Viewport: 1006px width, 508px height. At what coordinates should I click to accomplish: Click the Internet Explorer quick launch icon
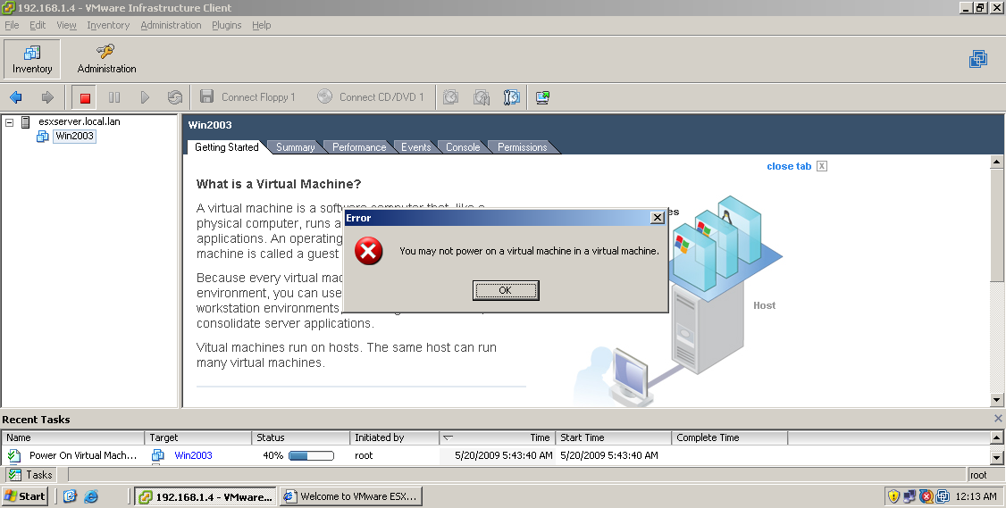click(x=91, y=496)
